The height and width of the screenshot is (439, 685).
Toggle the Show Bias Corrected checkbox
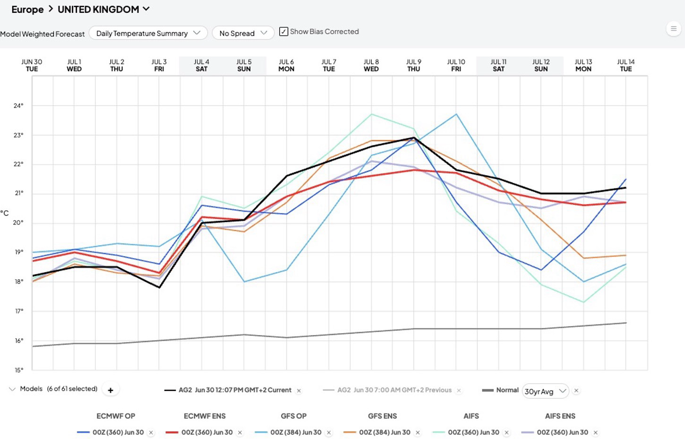283,32
